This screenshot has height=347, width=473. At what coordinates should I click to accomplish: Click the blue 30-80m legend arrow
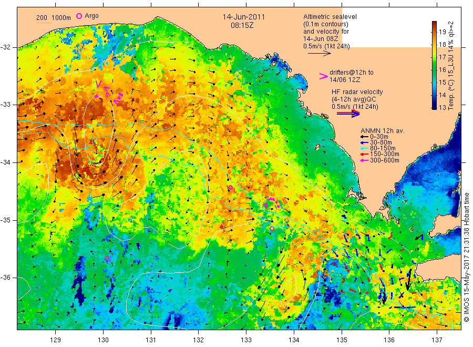pyautogui.click(x=365, y=142)
